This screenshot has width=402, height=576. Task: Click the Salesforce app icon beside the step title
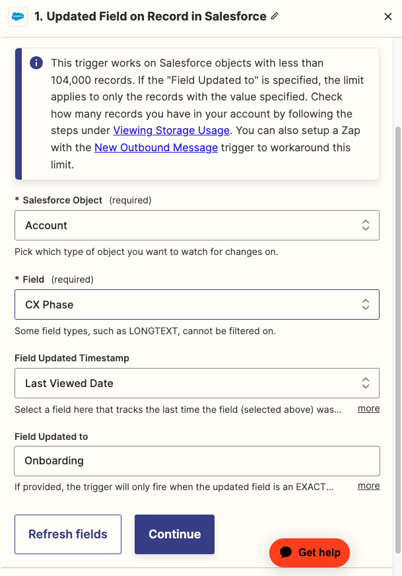coord(18,16)
